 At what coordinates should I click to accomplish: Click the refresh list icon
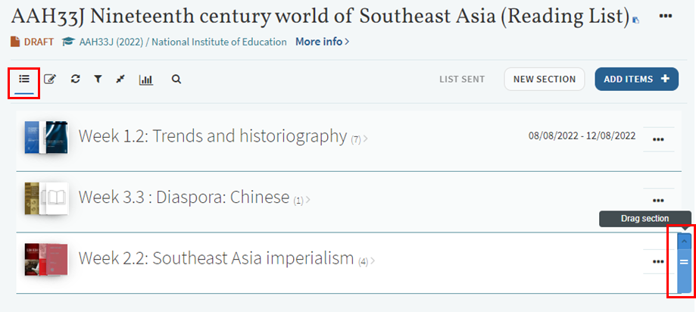[75, 79]
